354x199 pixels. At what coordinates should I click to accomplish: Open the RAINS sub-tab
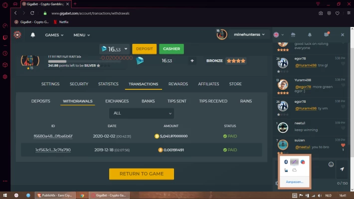(x=246, y=101)
